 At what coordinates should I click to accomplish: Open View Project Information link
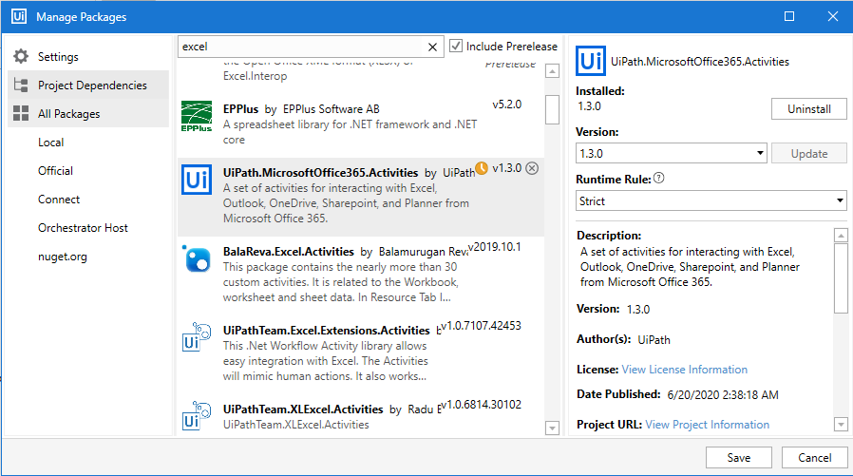tap(708, 425)
